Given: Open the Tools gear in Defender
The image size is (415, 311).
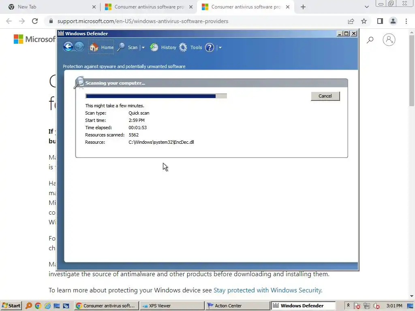Looking at the screenshot, I should (190, 47).
